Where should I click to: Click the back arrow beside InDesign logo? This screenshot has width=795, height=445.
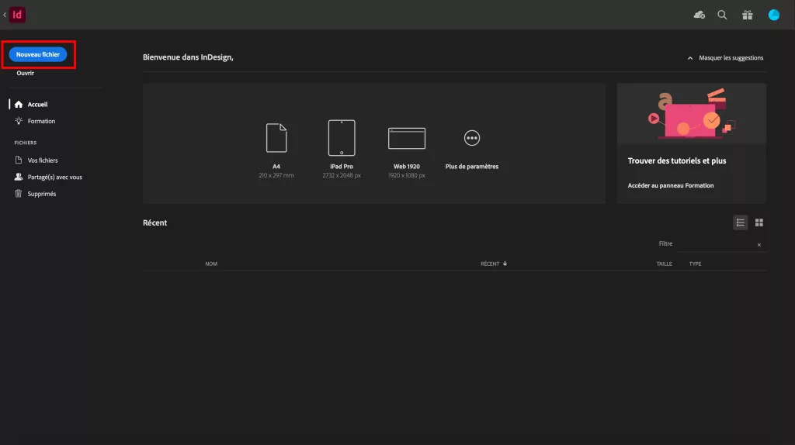(5, 15)
